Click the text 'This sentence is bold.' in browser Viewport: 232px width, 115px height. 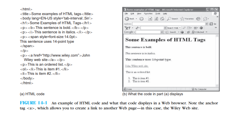tap(138, 47)
